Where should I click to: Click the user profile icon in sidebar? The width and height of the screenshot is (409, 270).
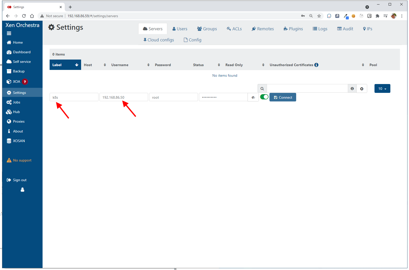pyautogui.click(x=22, y=190)
